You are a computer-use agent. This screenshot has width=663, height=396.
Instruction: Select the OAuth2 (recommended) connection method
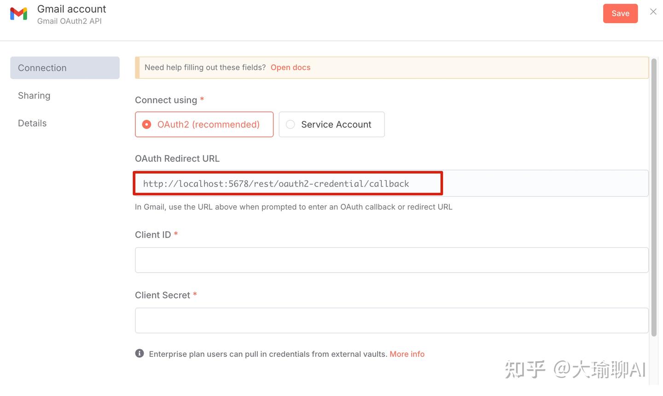[204, 124]
